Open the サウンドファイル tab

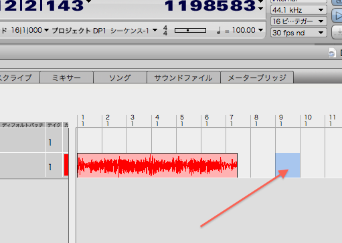pos(183,77)
